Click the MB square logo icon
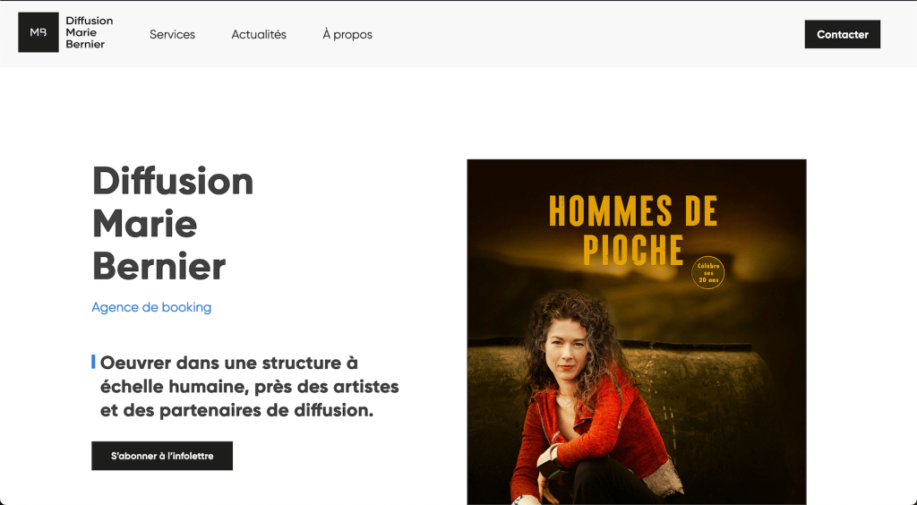 click(x=39, y=33)
